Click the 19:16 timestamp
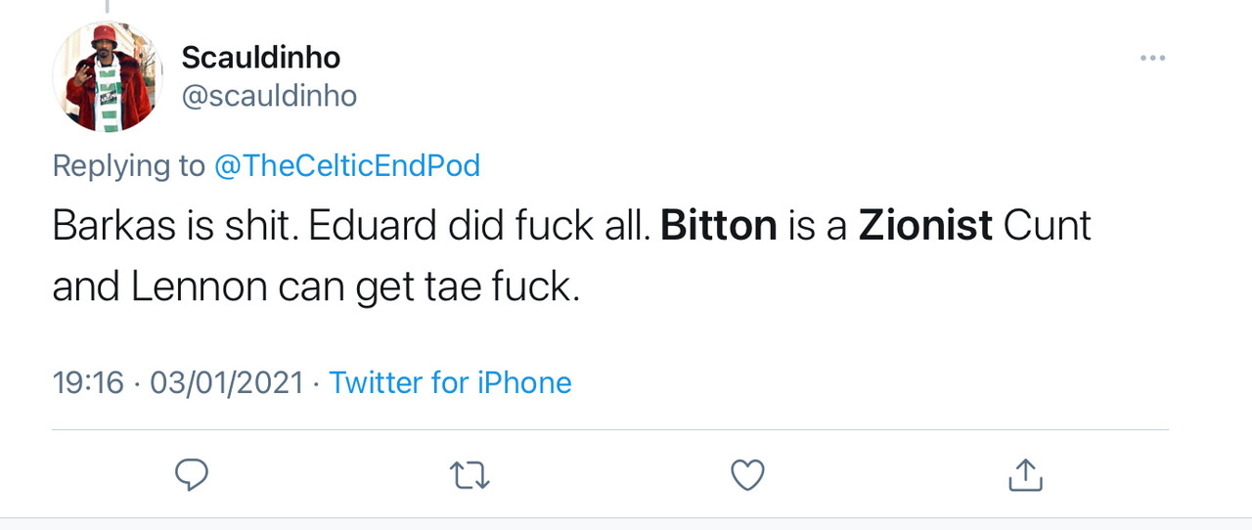 click(88, 382)
